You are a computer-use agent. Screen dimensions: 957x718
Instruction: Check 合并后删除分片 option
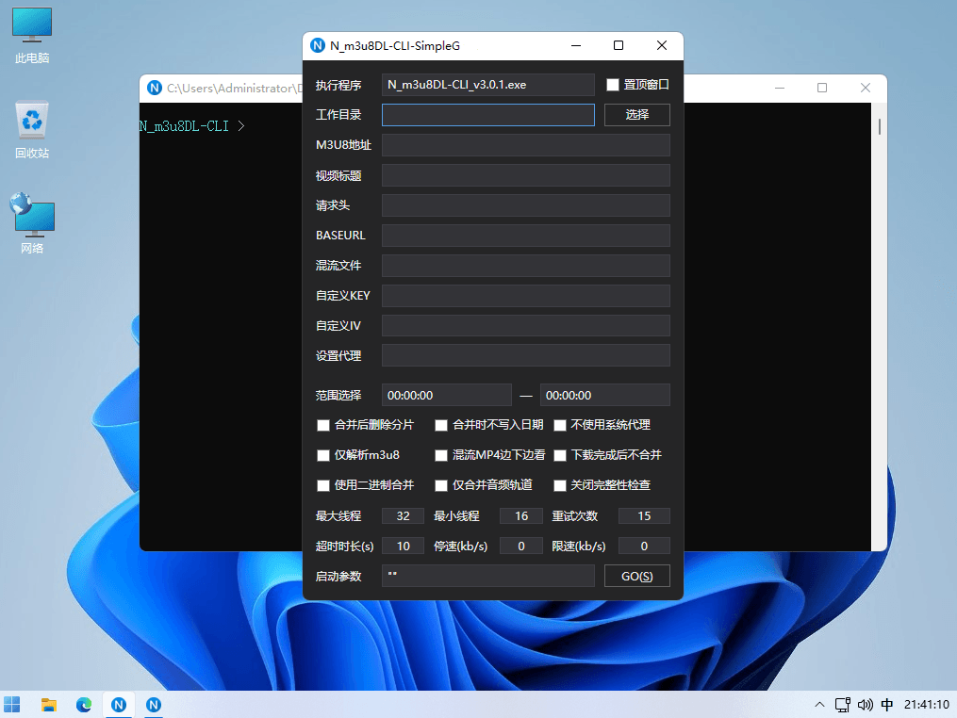(x=323, y=425)
